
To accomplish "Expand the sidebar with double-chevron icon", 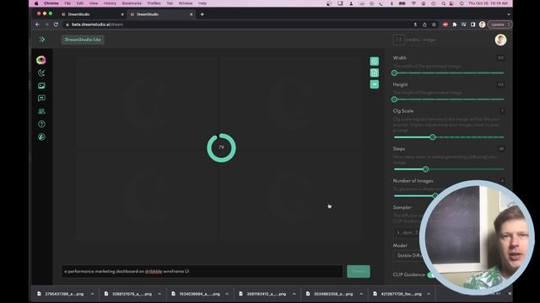I will [x=42, y=40].
